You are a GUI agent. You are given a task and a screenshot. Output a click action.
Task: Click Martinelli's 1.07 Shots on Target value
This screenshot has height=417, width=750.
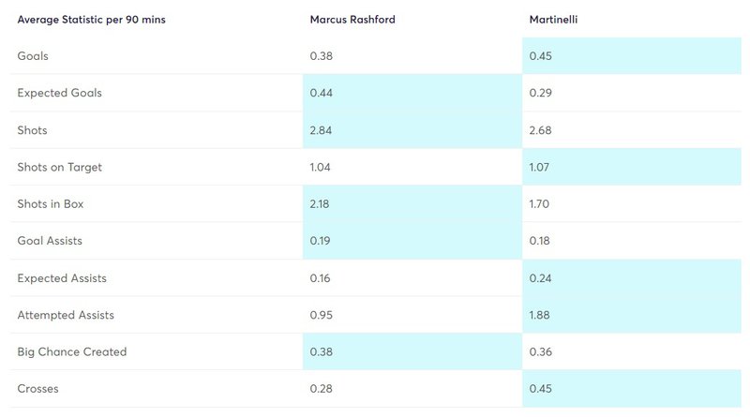pyautogui.click(x=539, y=167)
